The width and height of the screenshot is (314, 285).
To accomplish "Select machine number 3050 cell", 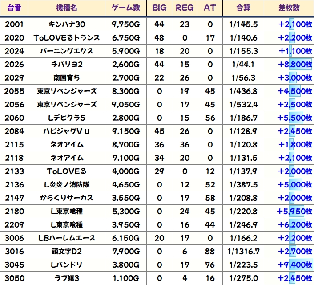I will 14,278.
